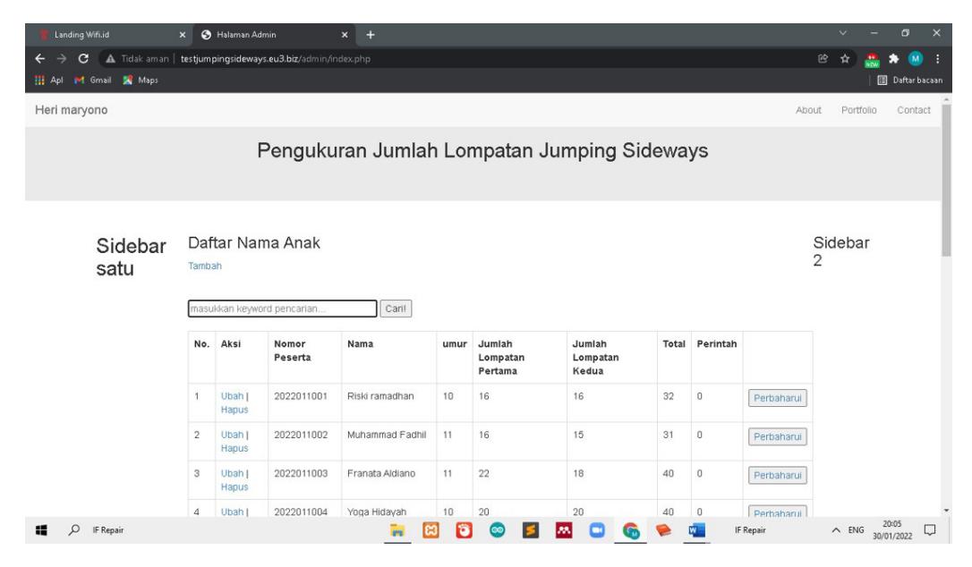Show hidden system tray icons

pyautogui.click(x=836, y=530)
